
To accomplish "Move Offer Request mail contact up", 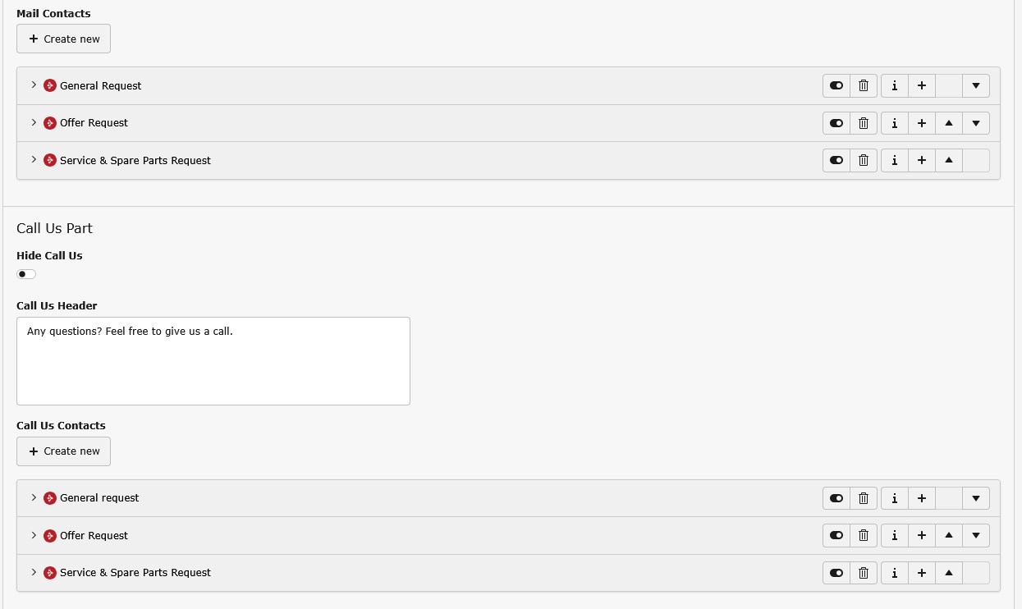I will (x=949, y=123).
